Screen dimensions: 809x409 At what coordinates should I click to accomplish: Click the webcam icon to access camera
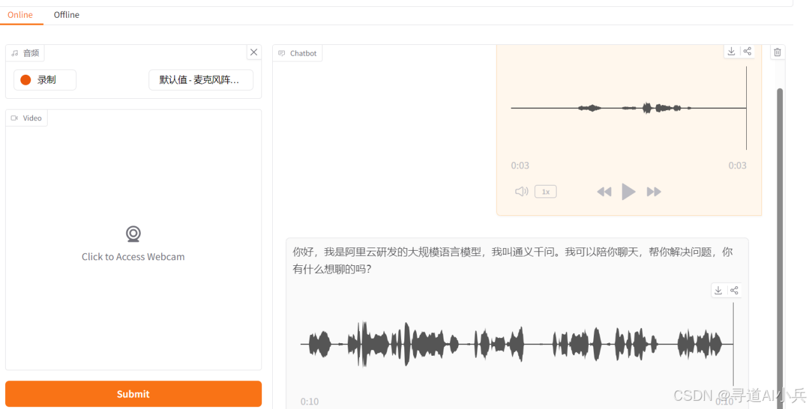(x=133, y=234)
